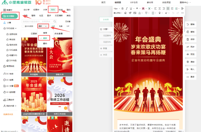Click the indent icon in toolbar

[172, 9]
